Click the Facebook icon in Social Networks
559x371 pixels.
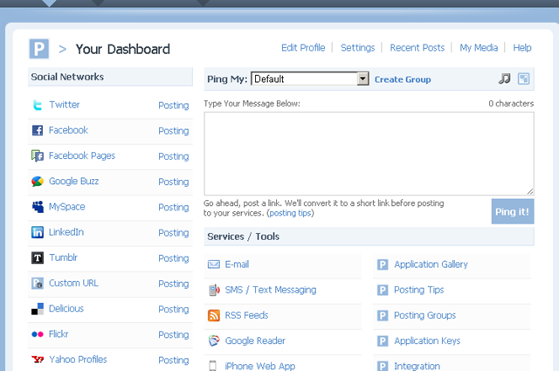coord(38,130)
